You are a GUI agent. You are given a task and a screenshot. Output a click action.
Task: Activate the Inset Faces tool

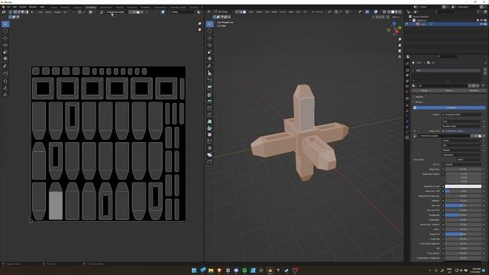point(209,95)
